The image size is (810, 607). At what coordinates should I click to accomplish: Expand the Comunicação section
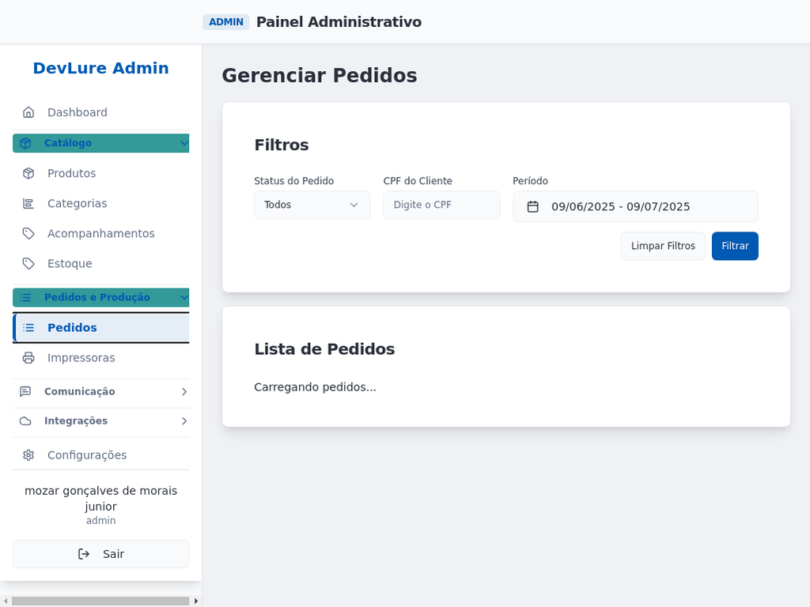101,391
